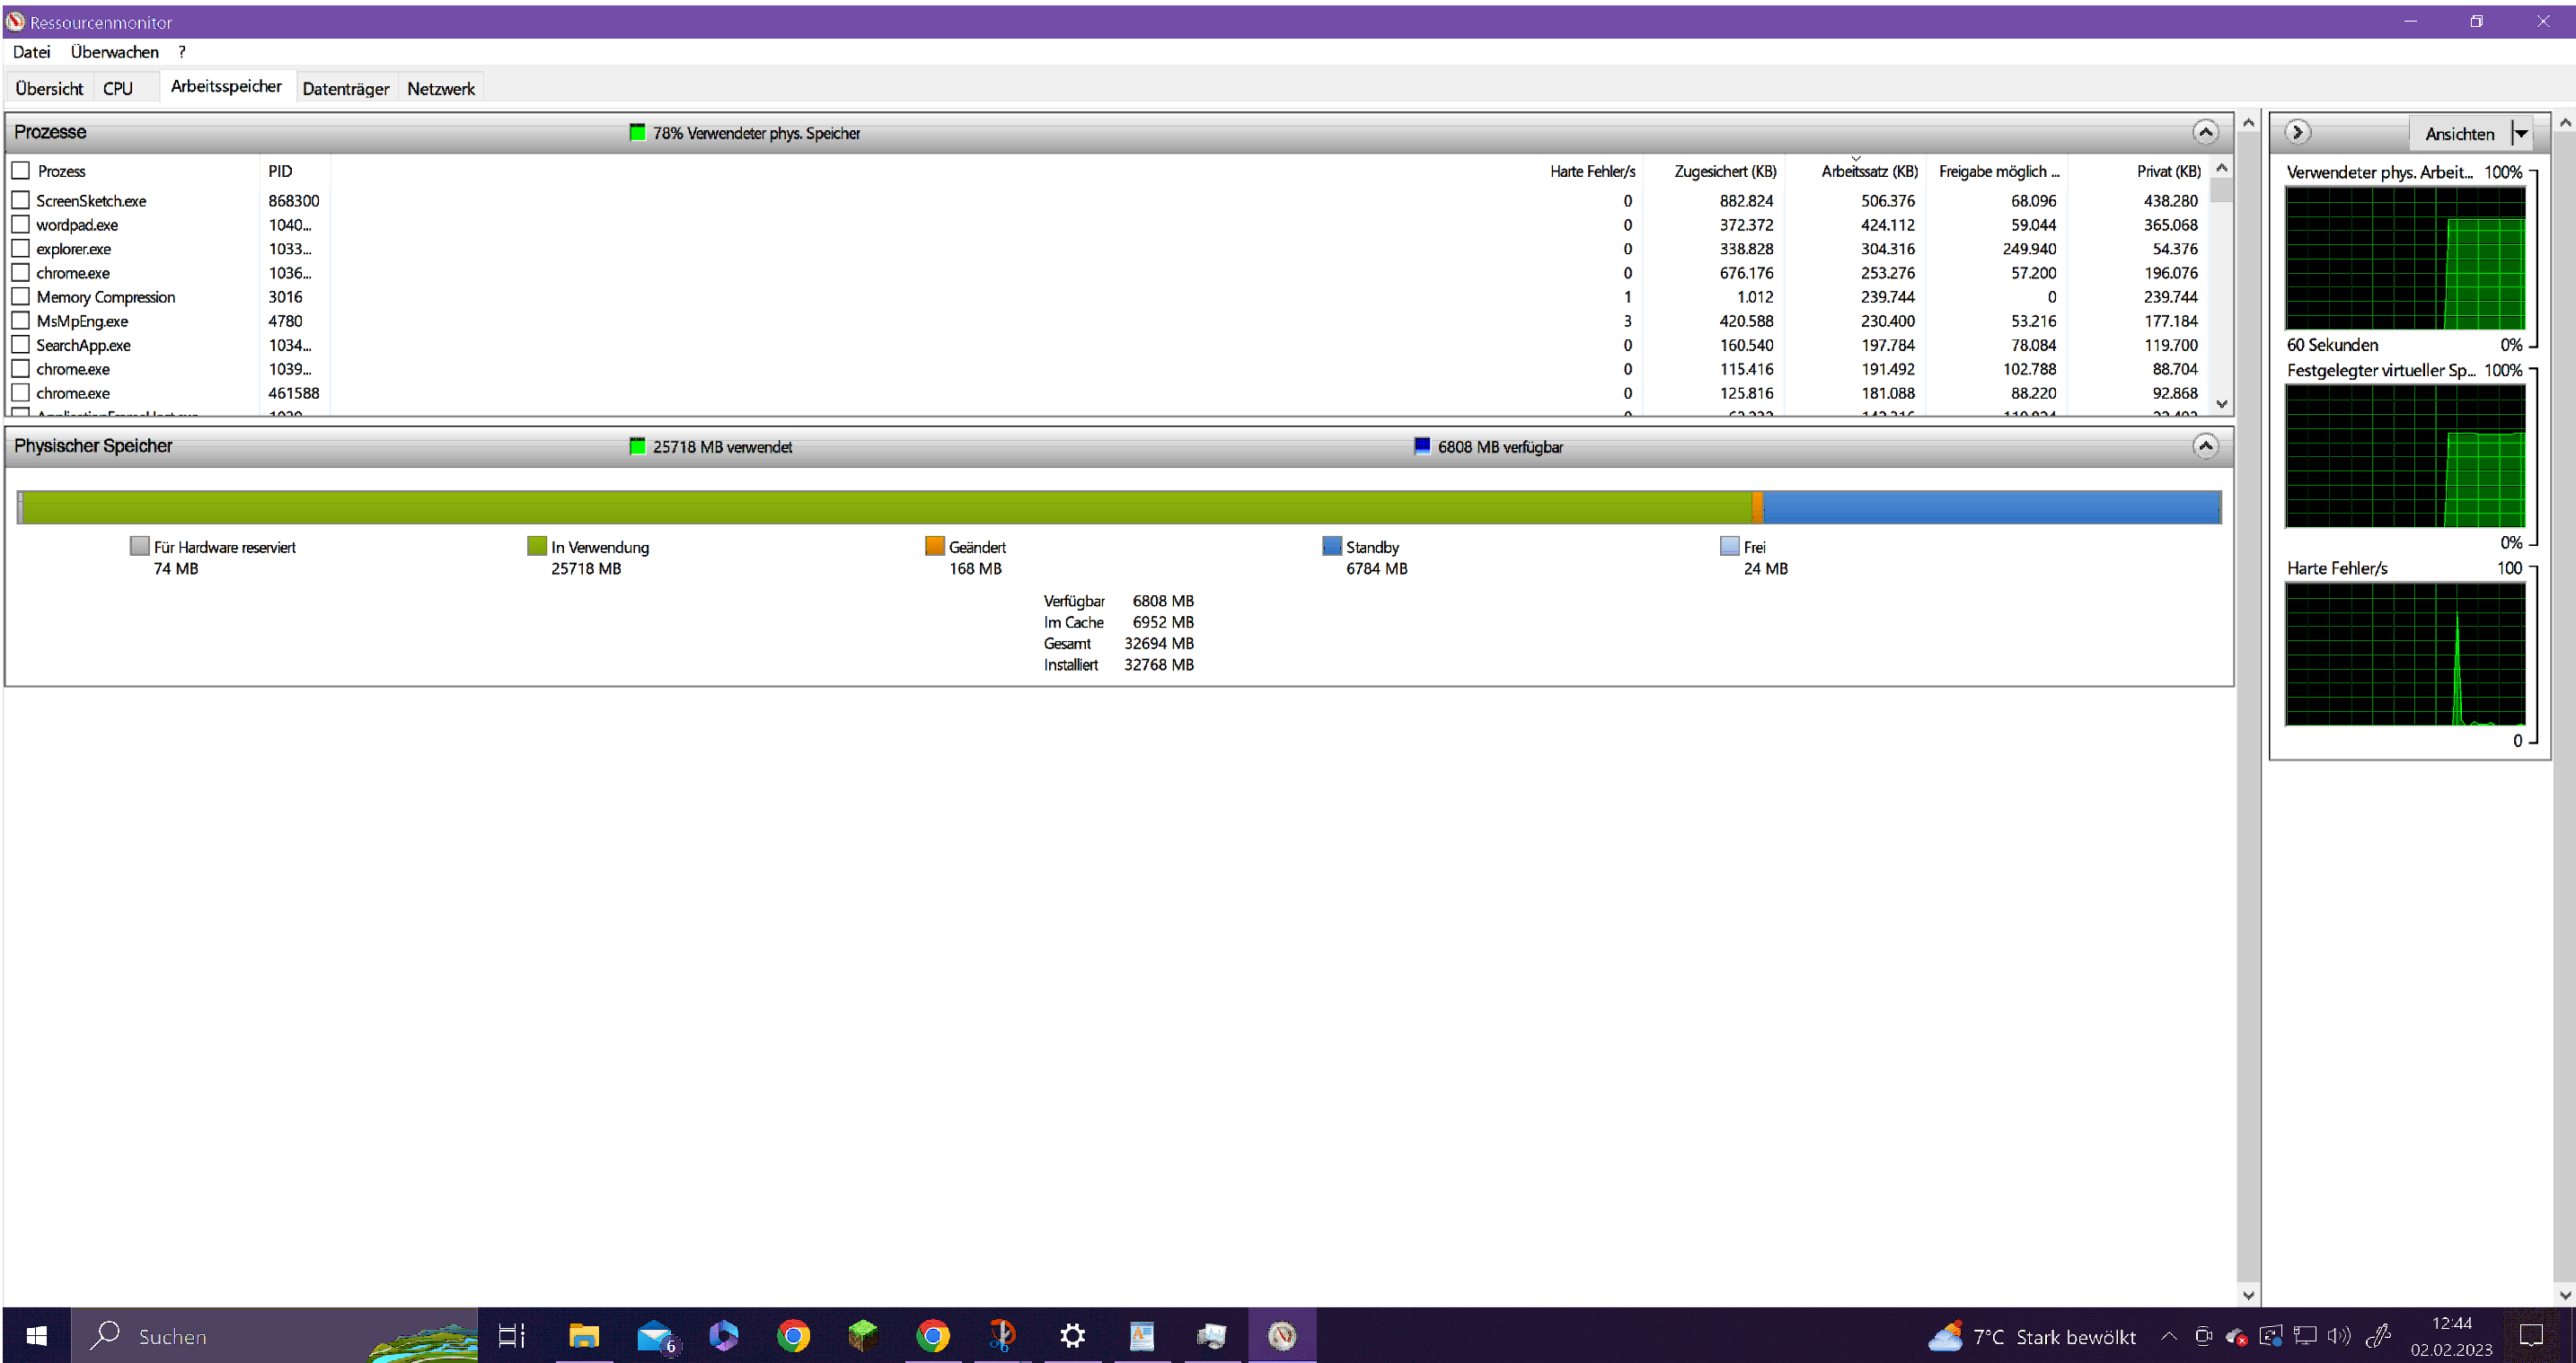Image resolution: width=2576 pixels, height=1363 pixels.
Task: Open Settings gear icon in taskbar
Action: point(1072,1335)
